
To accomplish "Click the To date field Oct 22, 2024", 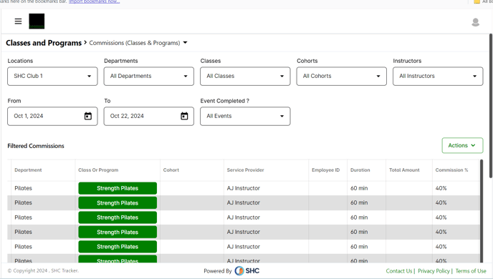I will 149,116.
